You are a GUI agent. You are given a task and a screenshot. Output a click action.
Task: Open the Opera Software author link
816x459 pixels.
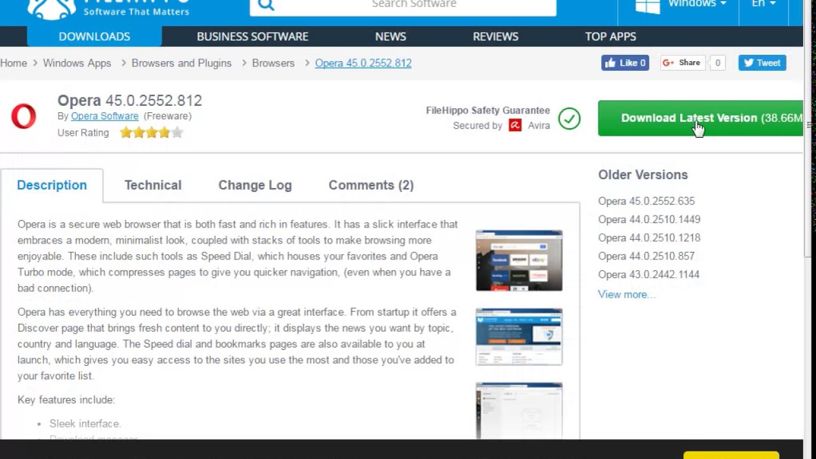(105, 116)
